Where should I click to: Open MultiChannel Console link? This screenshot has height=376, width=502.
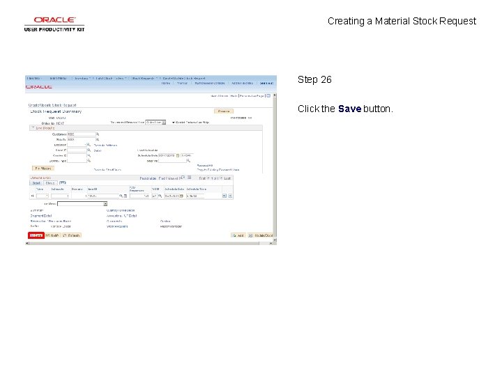(210, 83)
